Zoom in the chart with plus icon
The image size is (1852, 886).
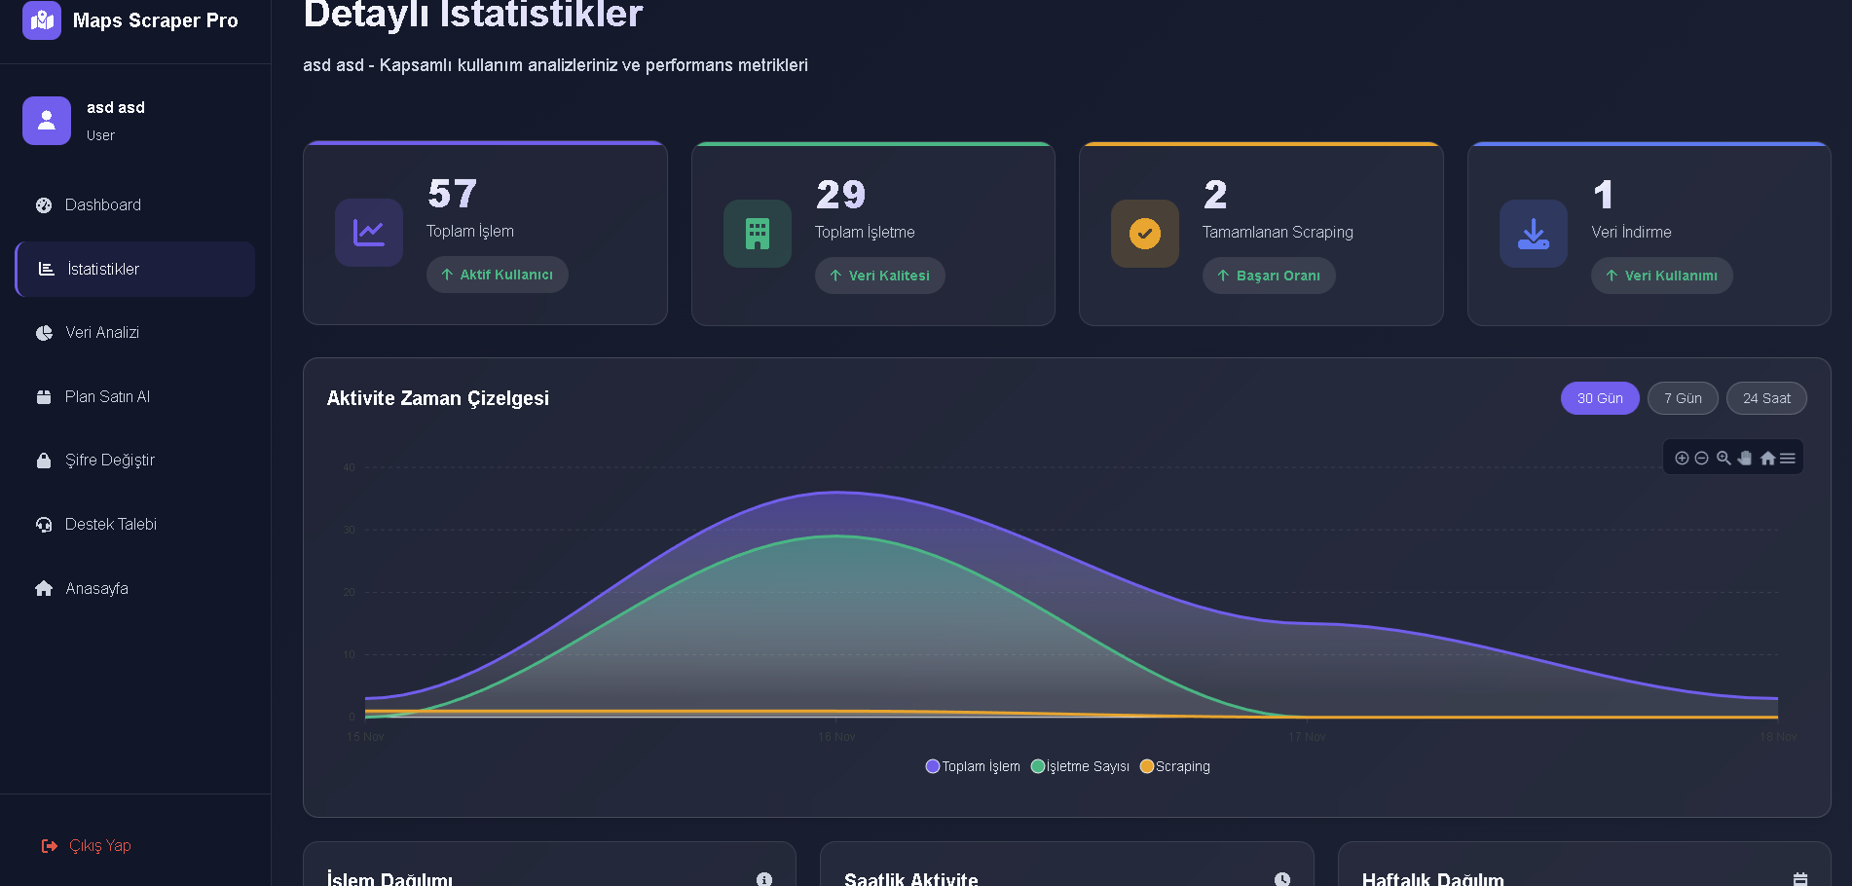(x=1682, y=458)
